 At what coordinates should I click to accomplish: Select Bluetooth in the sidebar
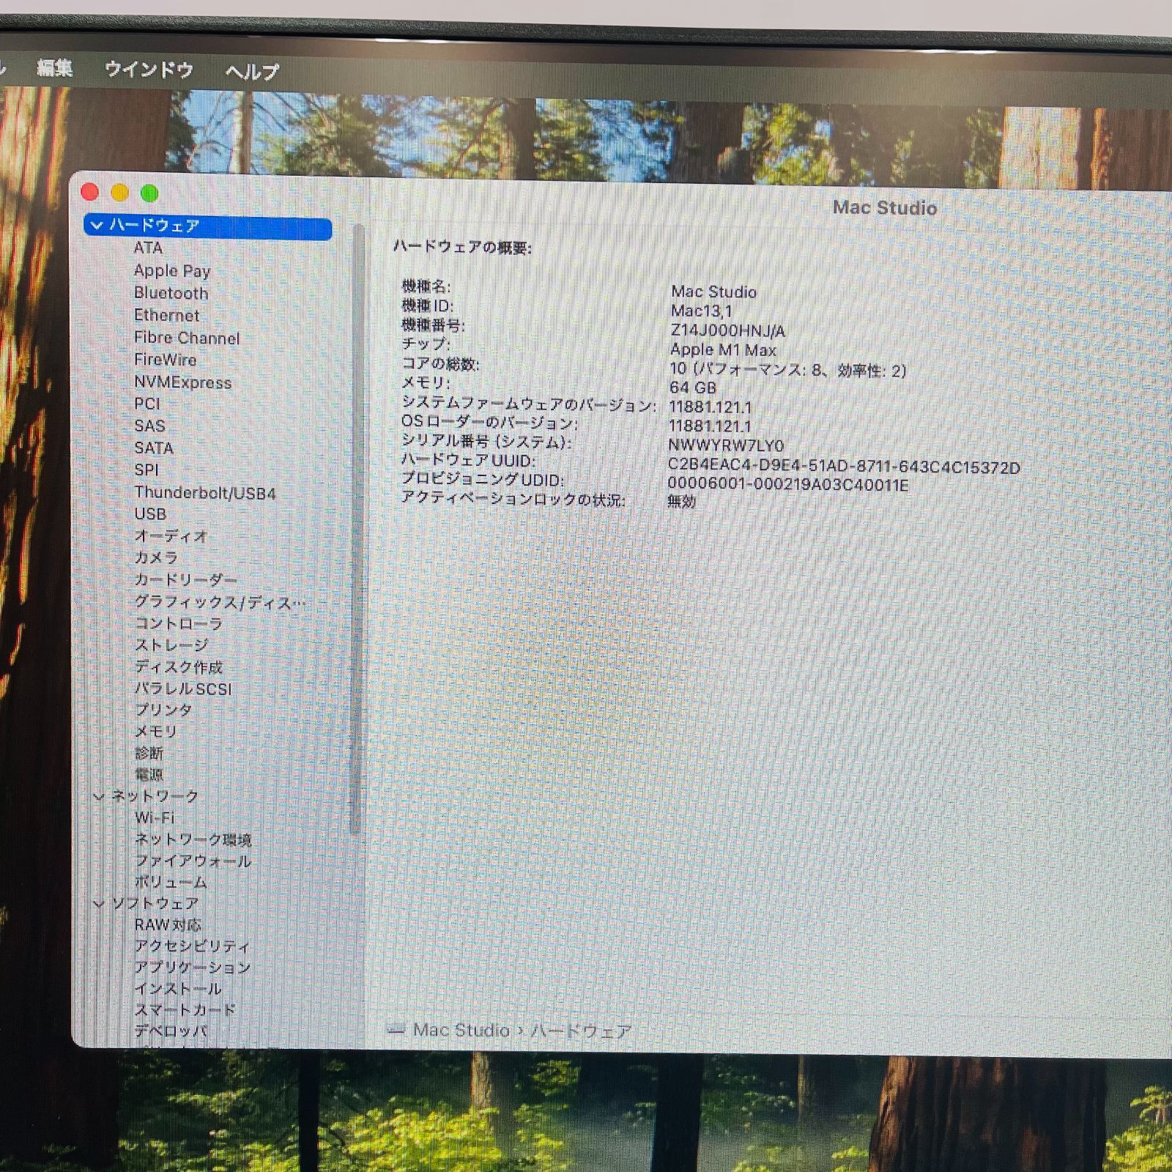tap(171, 293)
